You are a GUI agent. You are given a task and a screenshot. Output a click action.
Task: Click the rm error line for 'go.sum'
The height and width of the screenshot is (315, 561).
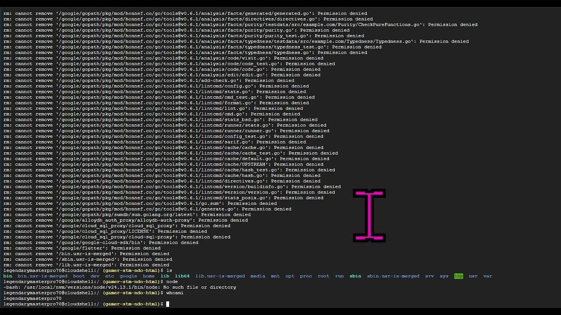point(140,203)
